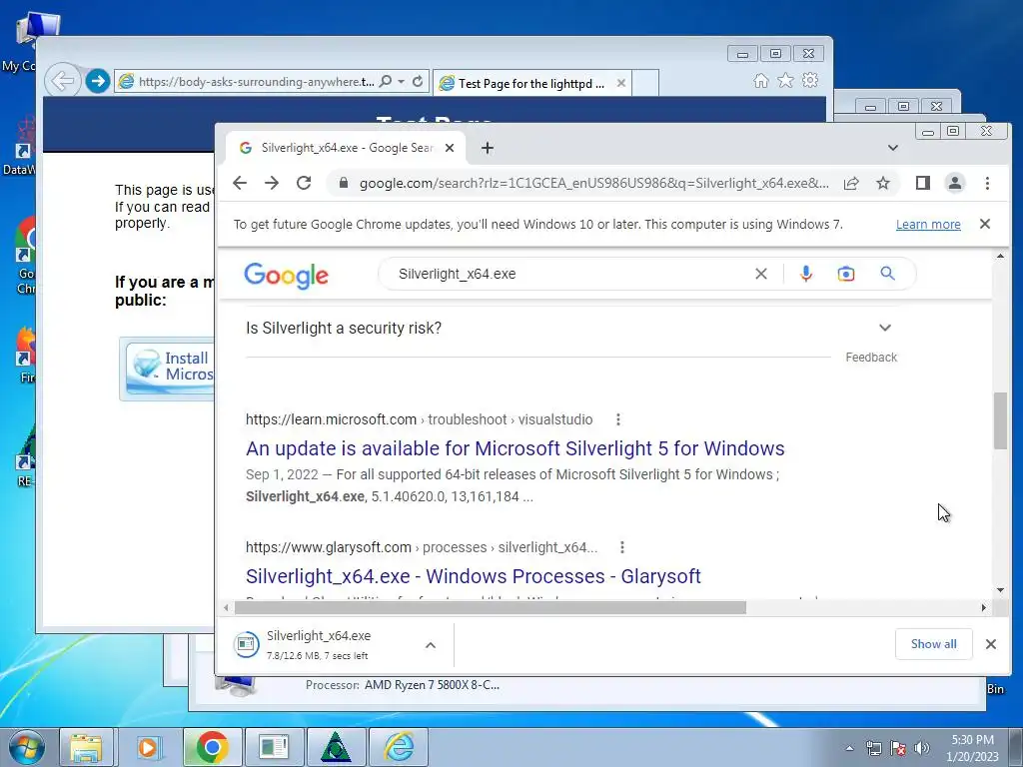Click the Google logo

pyautogui.click(x=286, y=276)
